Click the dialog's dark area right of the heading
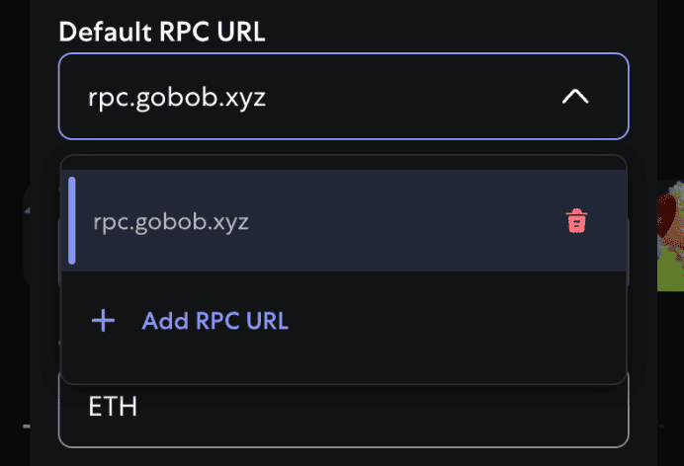Image resolution: width=684 pixels, height=466 pixels. [445, 31]
